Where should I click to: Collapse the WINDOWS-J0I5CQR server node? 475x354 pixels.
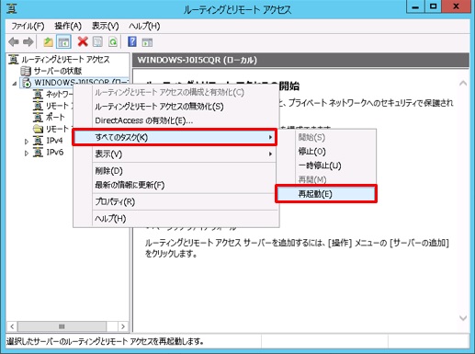[x=15, y=84]
